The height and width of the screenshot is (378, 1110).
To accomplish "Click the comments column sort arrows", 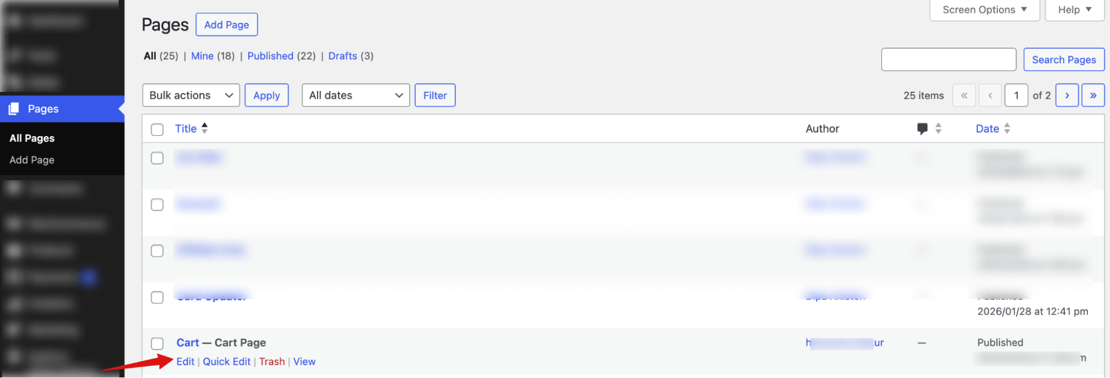I will tap(938, 128).
